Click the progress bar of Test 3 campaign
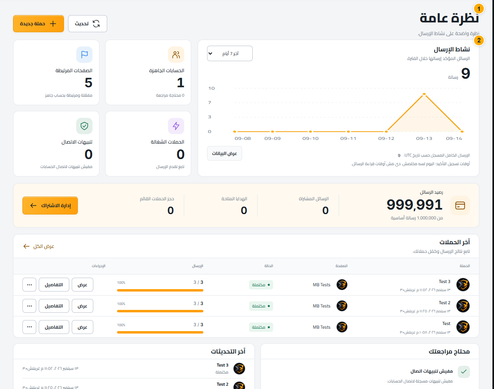 click(160, 290)
